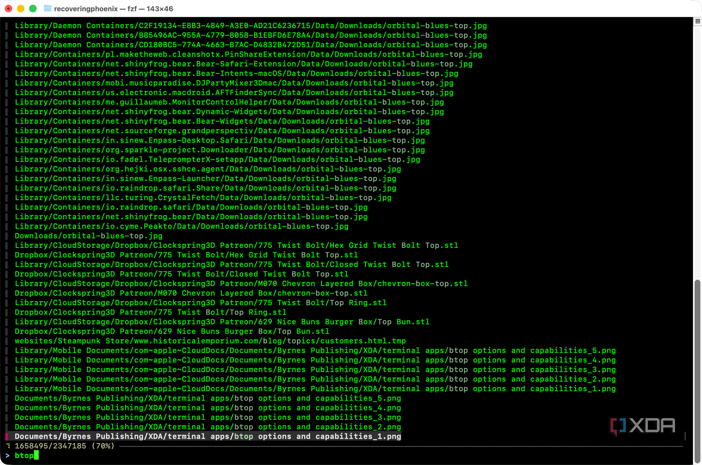
Task: Pick the row starting 'Dropbox/' for Top Bun.stl
Action: coord(172,331)
